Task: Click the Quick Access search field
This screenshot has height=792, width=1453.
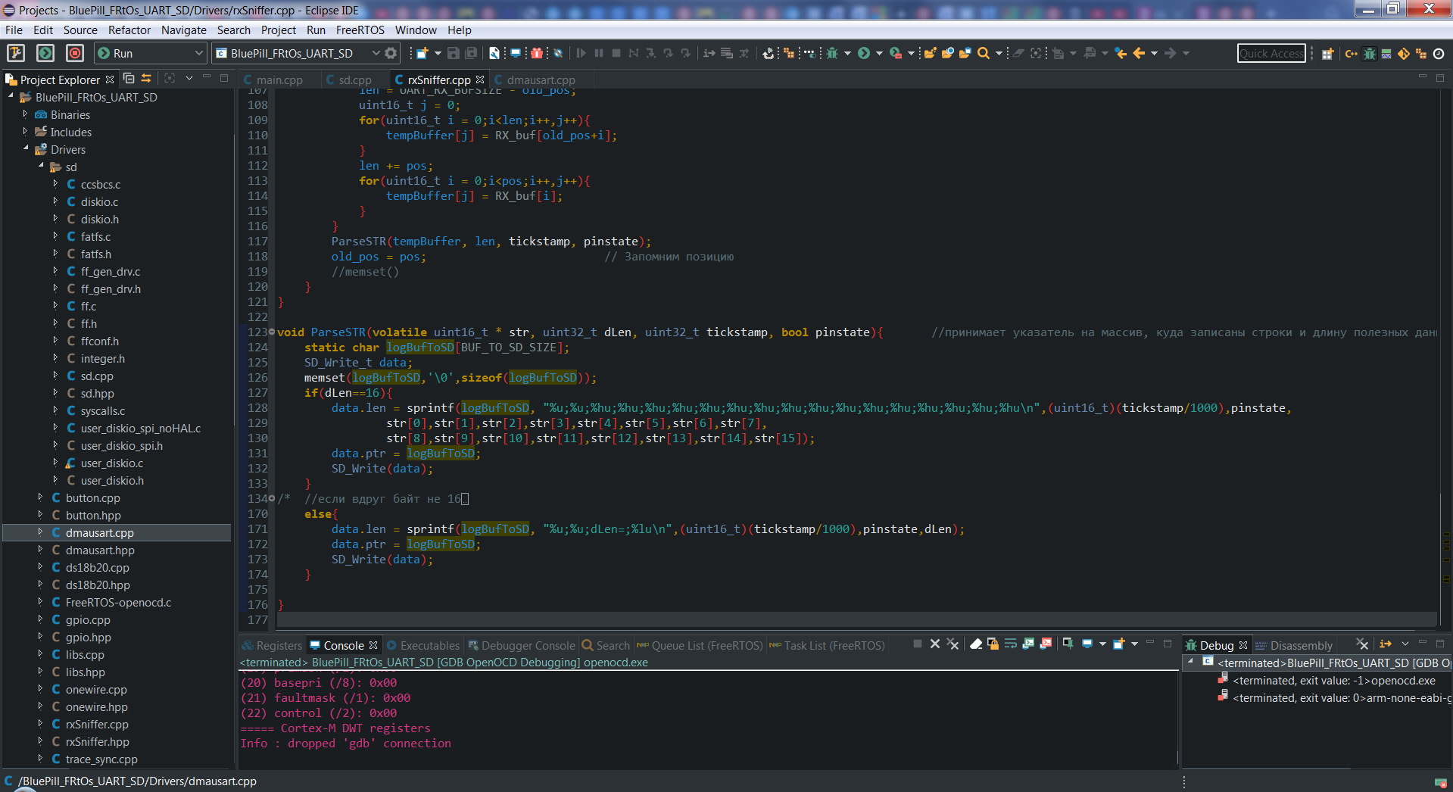Action: pos(1271,53)
